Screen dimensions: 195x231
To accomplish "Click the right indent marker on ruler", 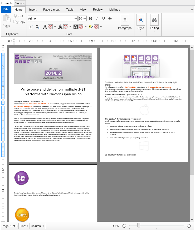I will (x=92, y=42).
